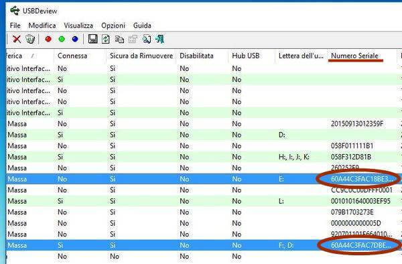The image size is (402, 264).
Task: Select serial number 079B1703273E
Action: 352,212
